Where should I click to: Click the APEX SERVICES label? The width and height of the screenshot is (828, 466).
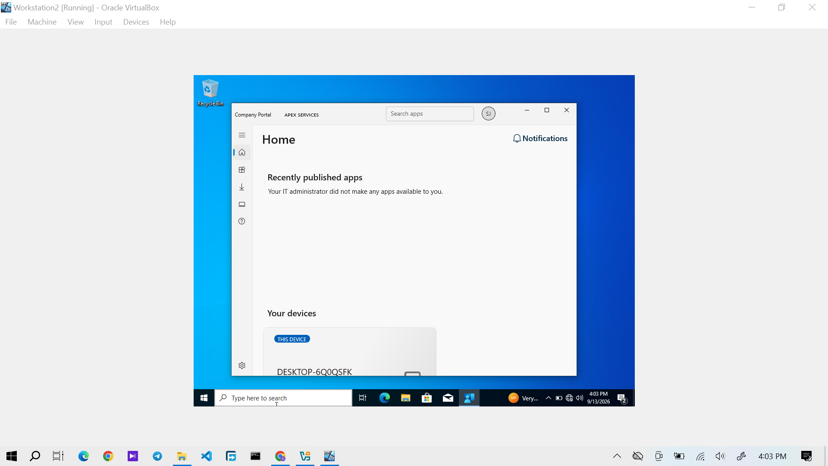click(301, 115)
